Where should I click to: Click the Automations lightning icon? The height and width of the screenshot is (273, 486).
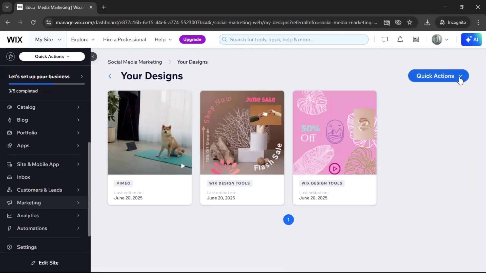pyautogui.click(x=10, y=228)
